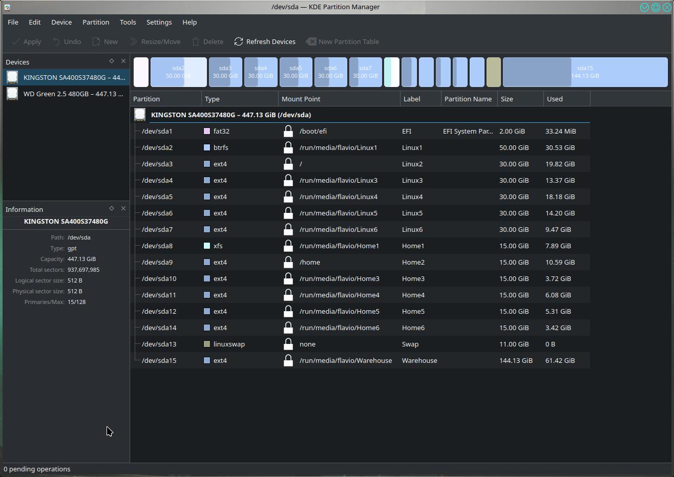Screen dimensions: 674x477
Task: Open the Settings menu
Action: (159, 22)
